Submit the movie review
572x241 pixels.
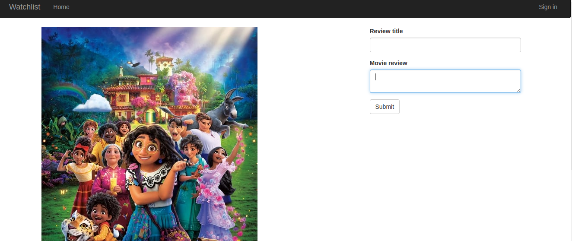point(385,107)
